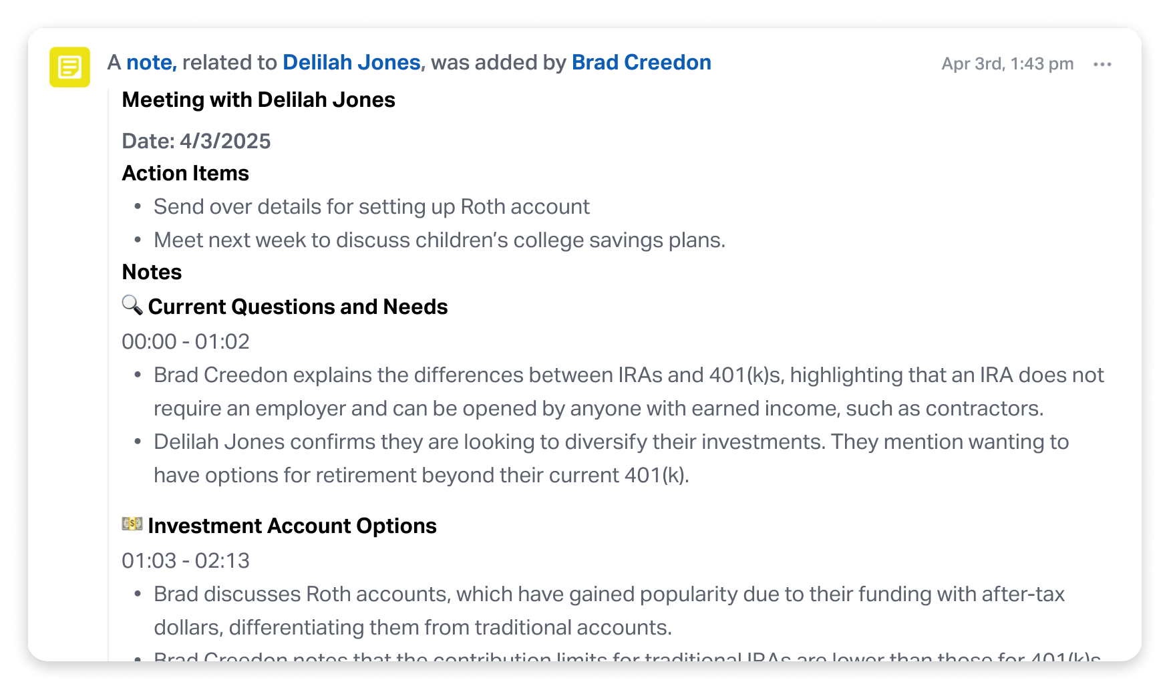Select the 'Date: 4/3/2025' line
Screen dimensions: 1169x688
coord(196,141)
